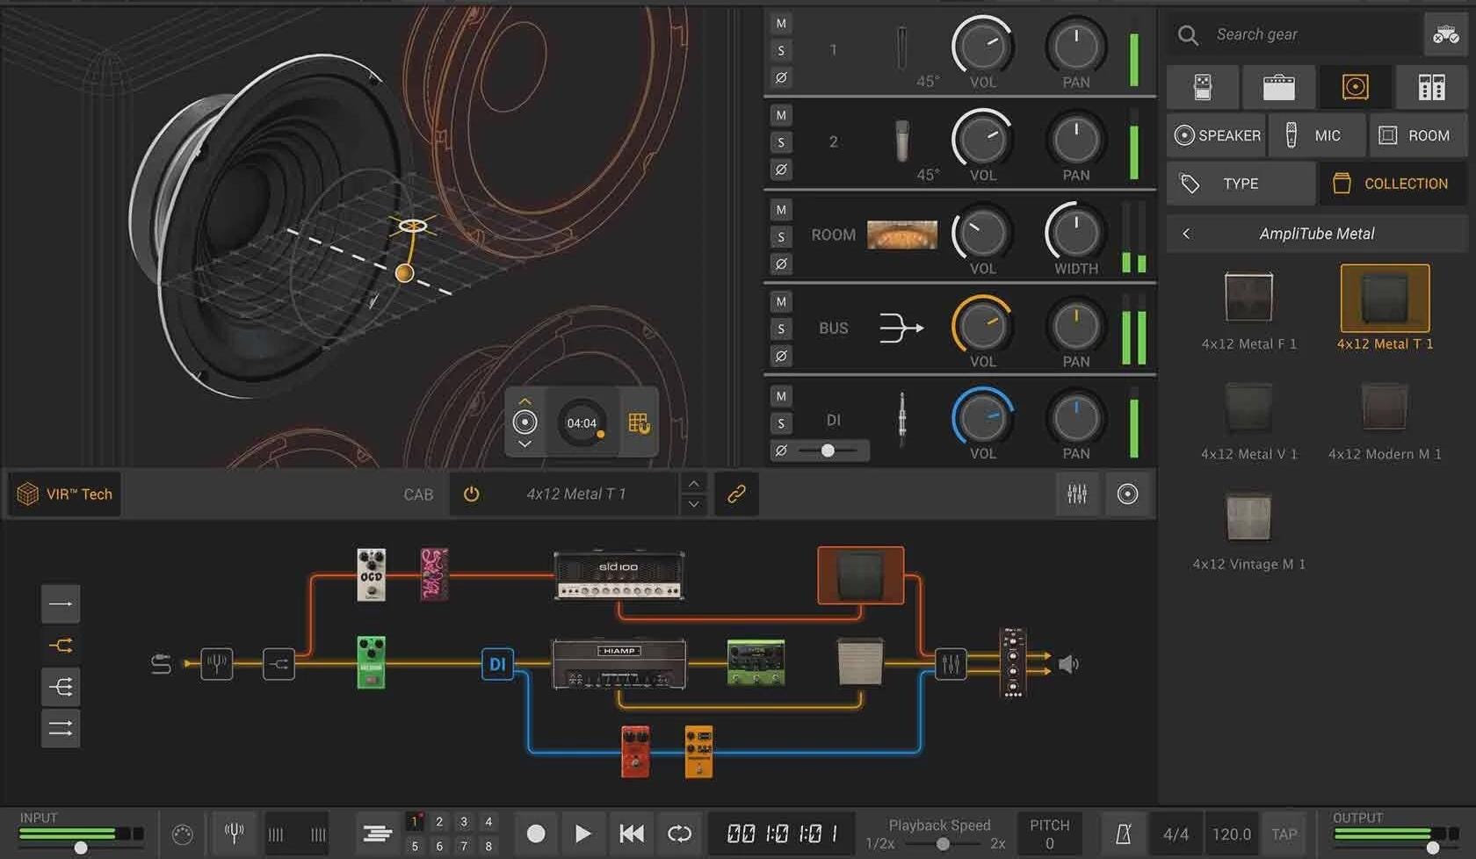The height and width of the screenshot is (859, 1476).
Task: Click the TAP tempo button
Action: (x=1284, y=834)
